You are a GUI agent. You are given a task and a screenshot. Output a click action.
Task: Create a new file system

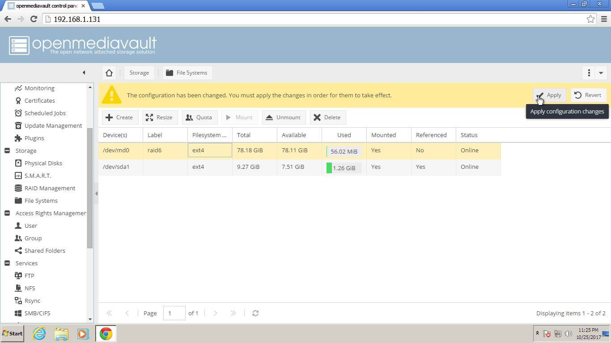[x=120, y=117]
